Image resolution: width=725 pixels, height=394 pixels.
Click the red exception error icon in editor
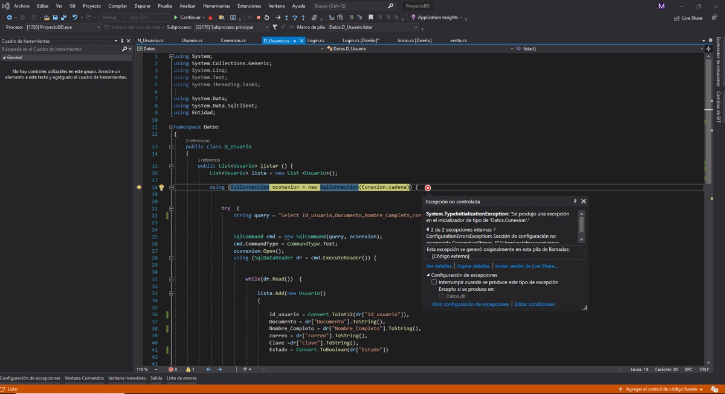(428, 188)
